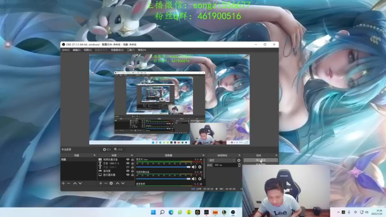Select the game source row
The width and height of the screenshot is (386, 217).
(x=116, y=171)
